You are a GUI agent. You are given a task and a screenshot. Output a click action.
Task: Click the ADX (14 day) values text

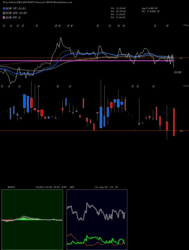pyautogui.click(x=106, y=187)
